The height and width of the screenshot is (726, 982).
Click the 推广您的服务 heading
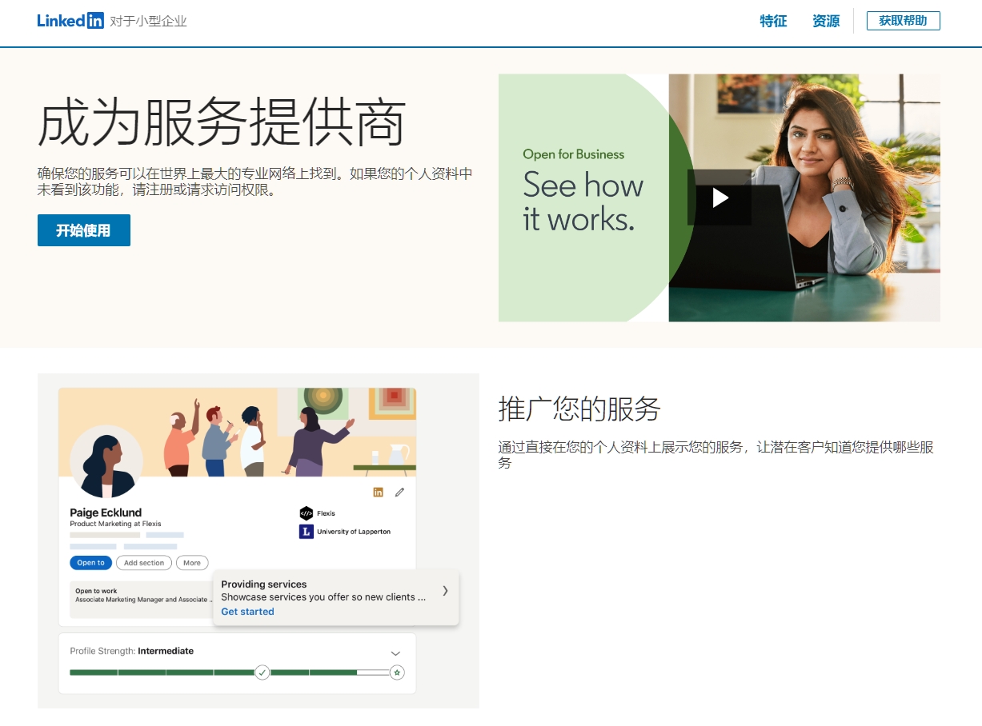[x=579, y=409]
